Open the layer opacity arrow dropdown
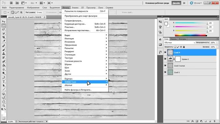 pos(217,43)
